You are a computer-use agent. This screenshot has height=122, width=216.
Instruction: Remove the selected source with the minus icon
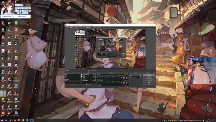[x=84, y=85]
